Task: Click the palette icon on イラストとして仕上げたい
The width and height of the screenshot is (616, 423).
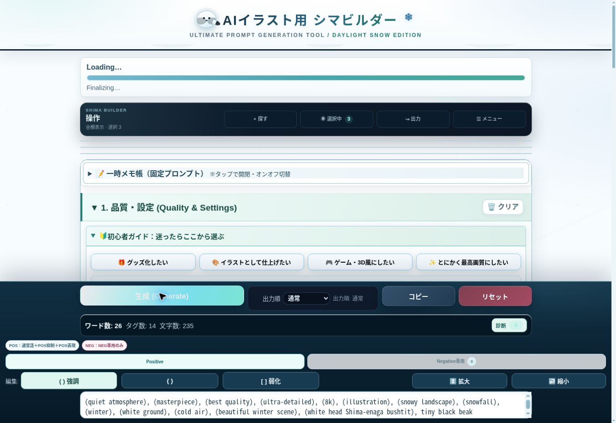Action: (215, 262)
